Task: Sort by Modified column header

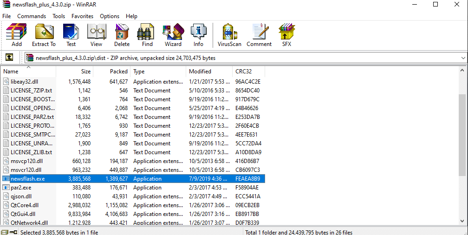Action: pos(209,72)
